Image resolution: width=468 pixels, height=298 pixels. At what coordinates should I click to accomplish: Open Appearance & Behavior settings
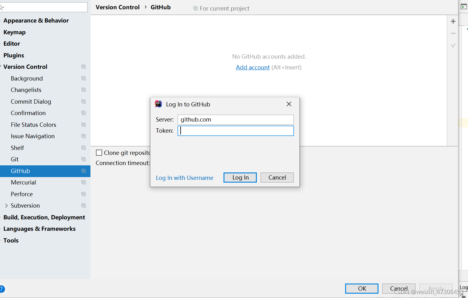click(x=36, y=21)
